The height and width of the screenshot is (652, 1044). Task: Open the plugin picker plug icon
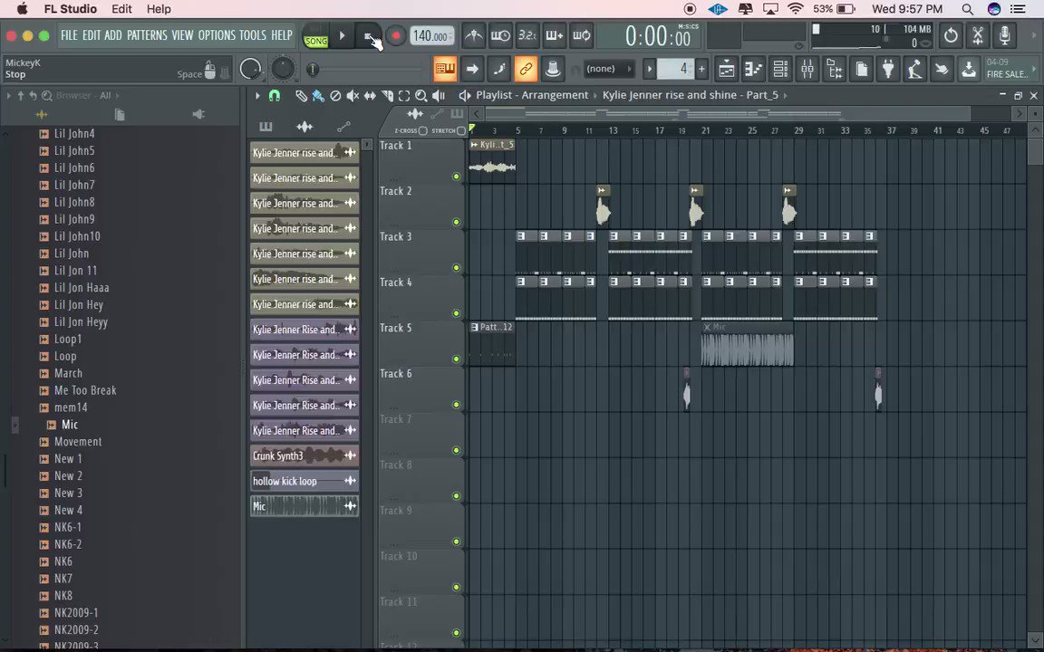(887, 69)
